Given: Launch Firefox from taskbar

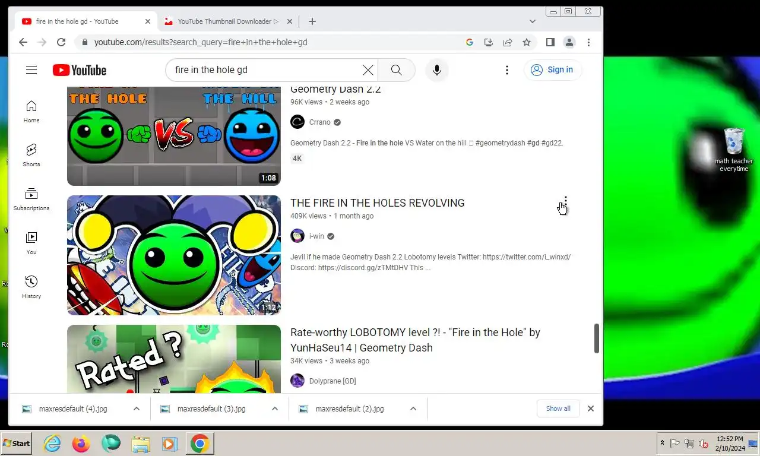Looking at the screenshot, I should tap(81, 444).
